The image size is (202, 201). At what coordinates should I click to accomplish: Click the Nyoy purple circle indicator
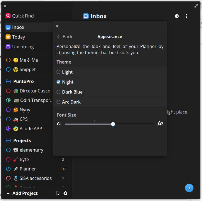[8, 110]
